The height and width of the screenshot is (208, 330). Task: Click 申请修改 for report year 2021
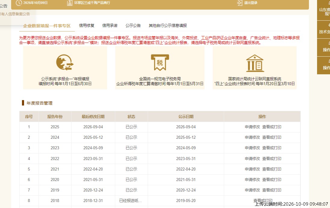[252, 169]
